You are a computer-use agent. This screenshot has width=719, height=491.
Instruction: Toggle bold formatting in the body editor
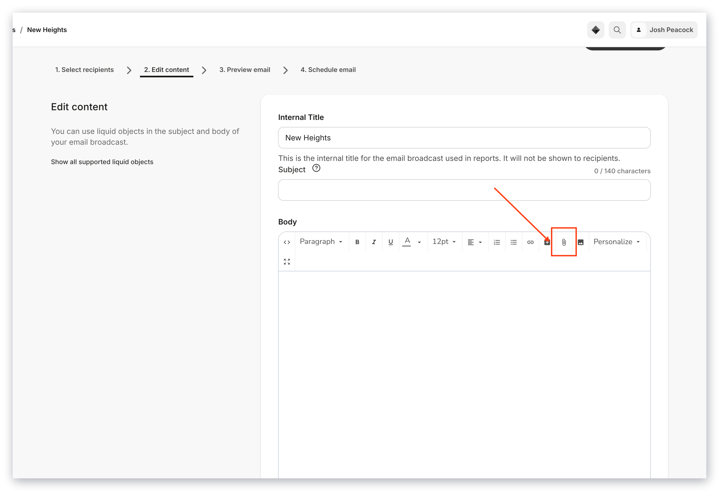click(357, 242)
